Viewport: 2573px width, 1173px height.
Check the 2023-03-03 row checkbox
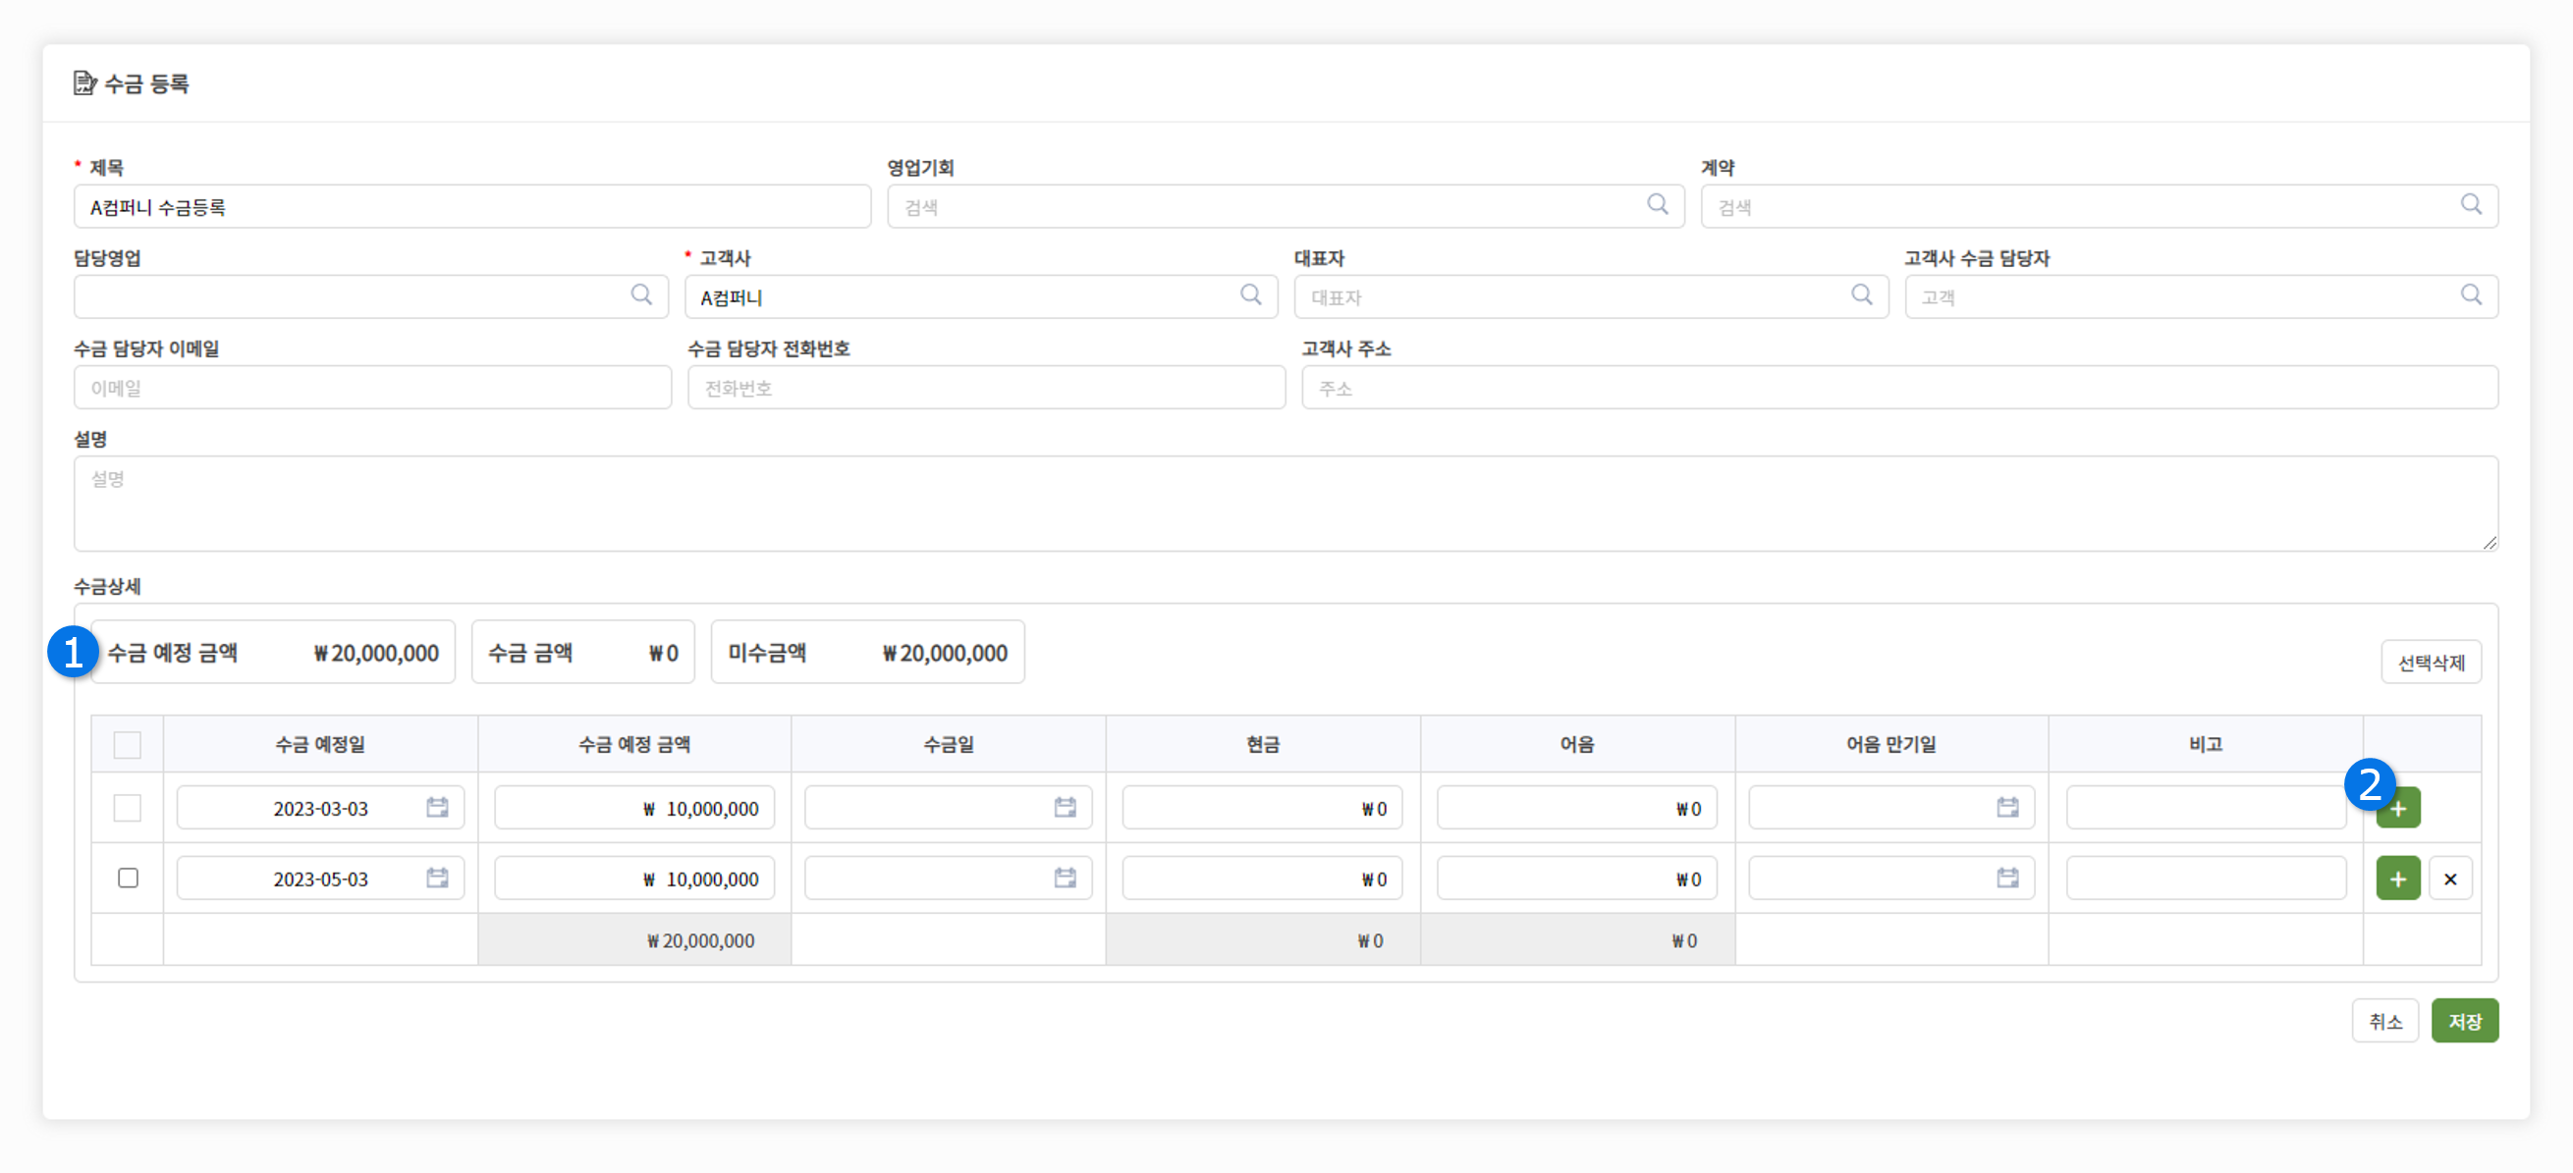tap(128, 808)
